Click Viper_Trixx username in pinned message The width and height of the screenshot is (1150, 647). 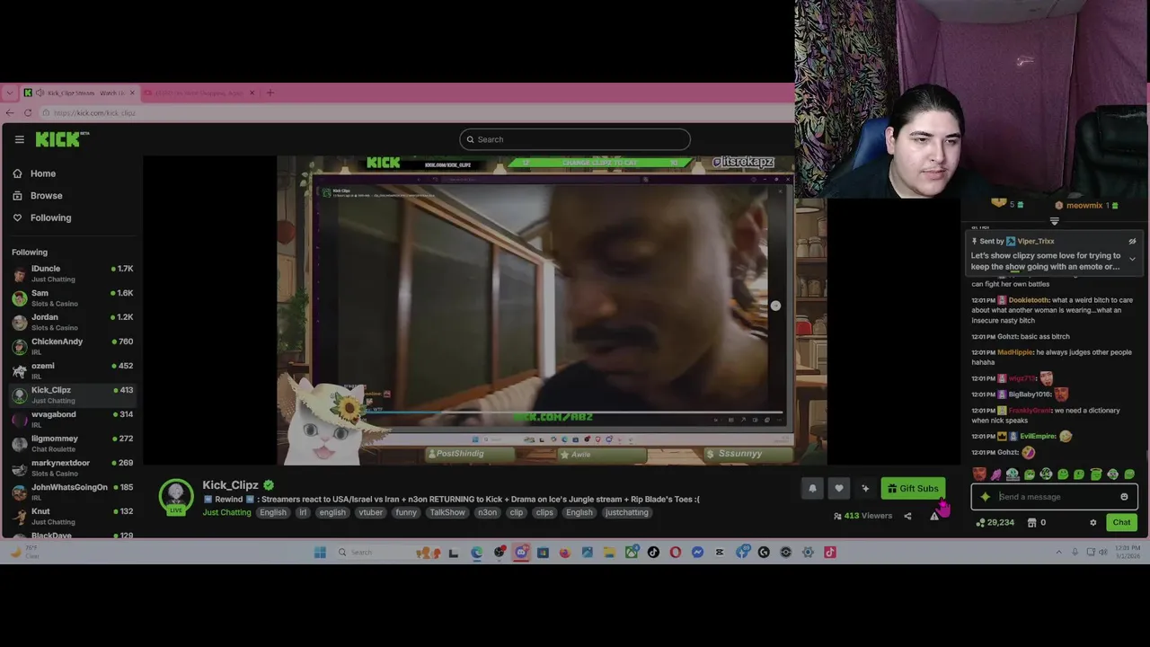tap(1036, 241)
